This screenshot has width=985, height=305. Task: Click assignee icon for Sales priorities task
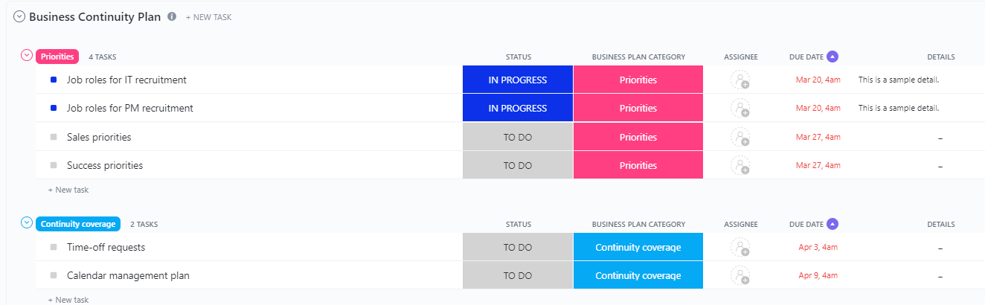click(740, 137)
